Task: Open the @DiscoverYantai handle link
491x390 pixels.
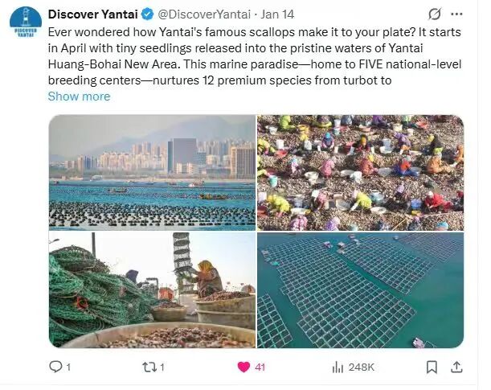Action: [204, 14]
